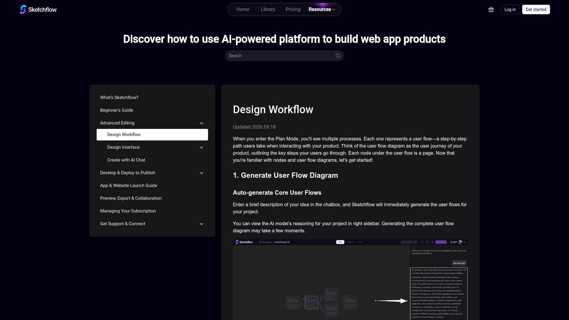569x320 pixels.
Task: Open the Pricing nav item
Action: click(x=293, y=9)
